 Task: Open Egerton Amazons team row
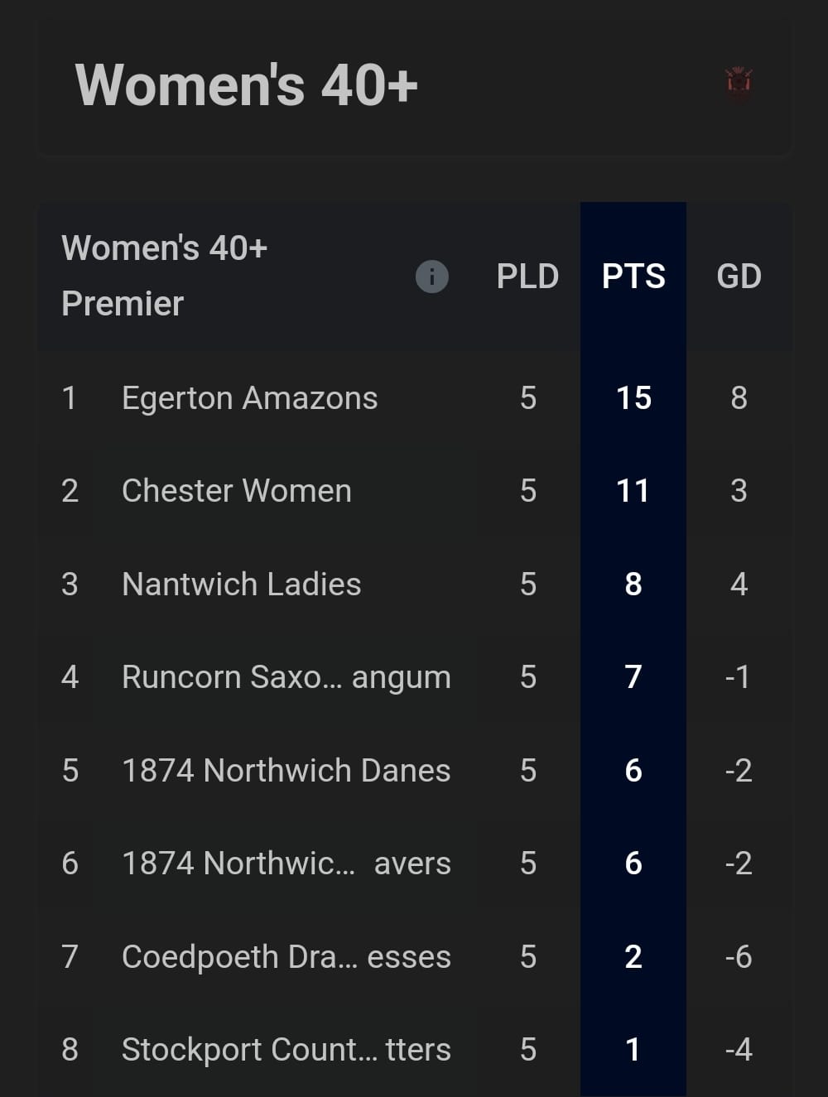(414, 398)
